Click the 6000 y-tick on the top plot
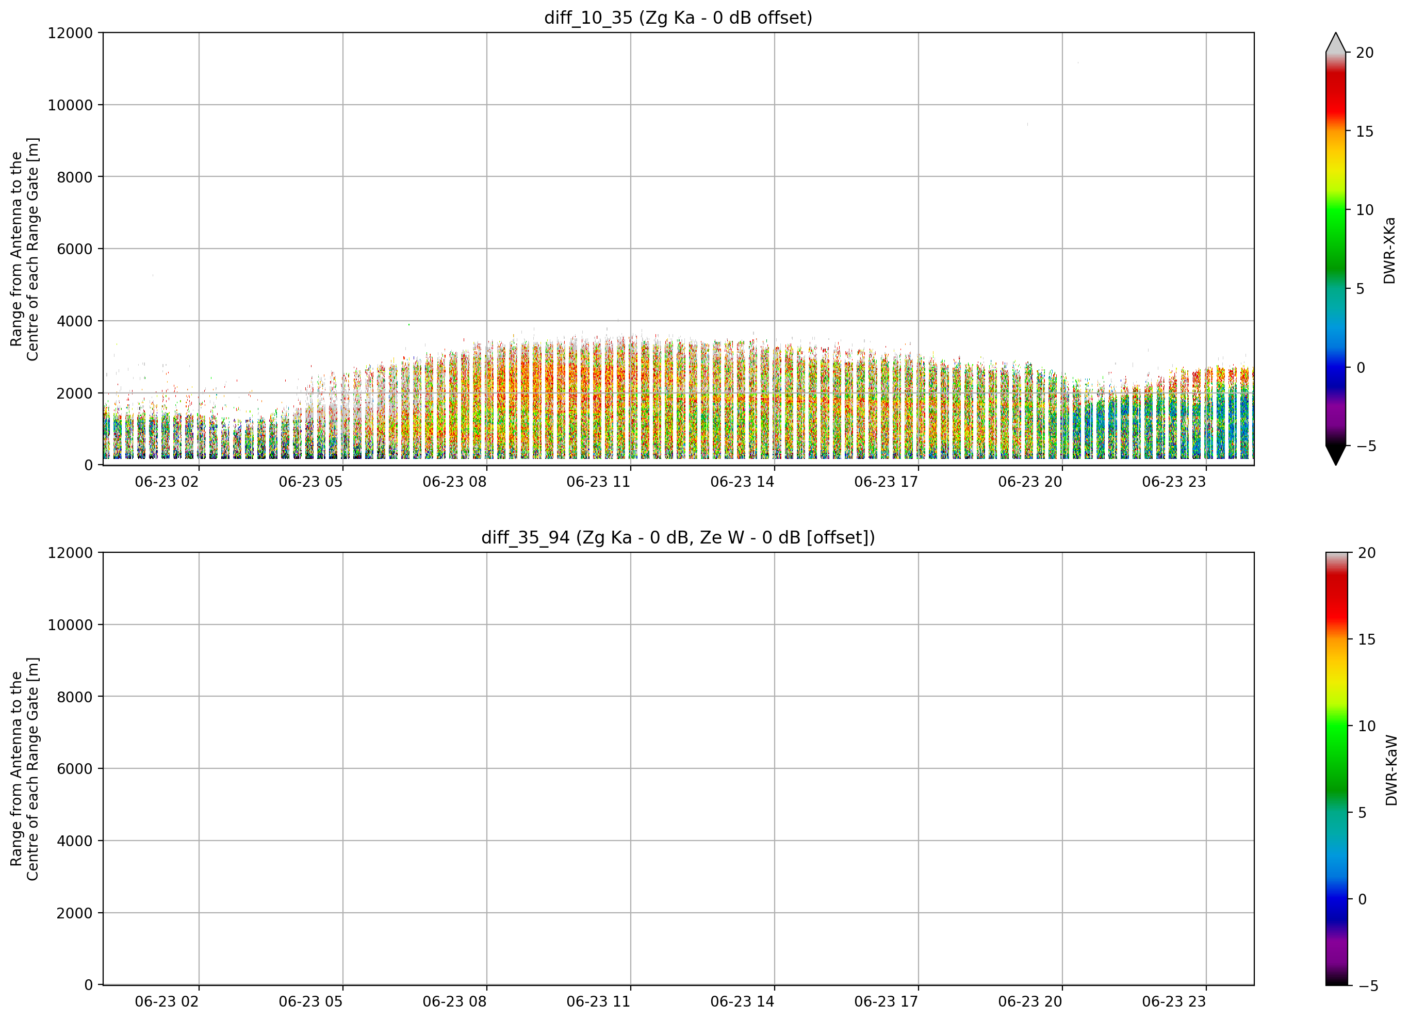Image resolution: width=1409 pixels, height=1020 pixels. click(x=75, y=249)
